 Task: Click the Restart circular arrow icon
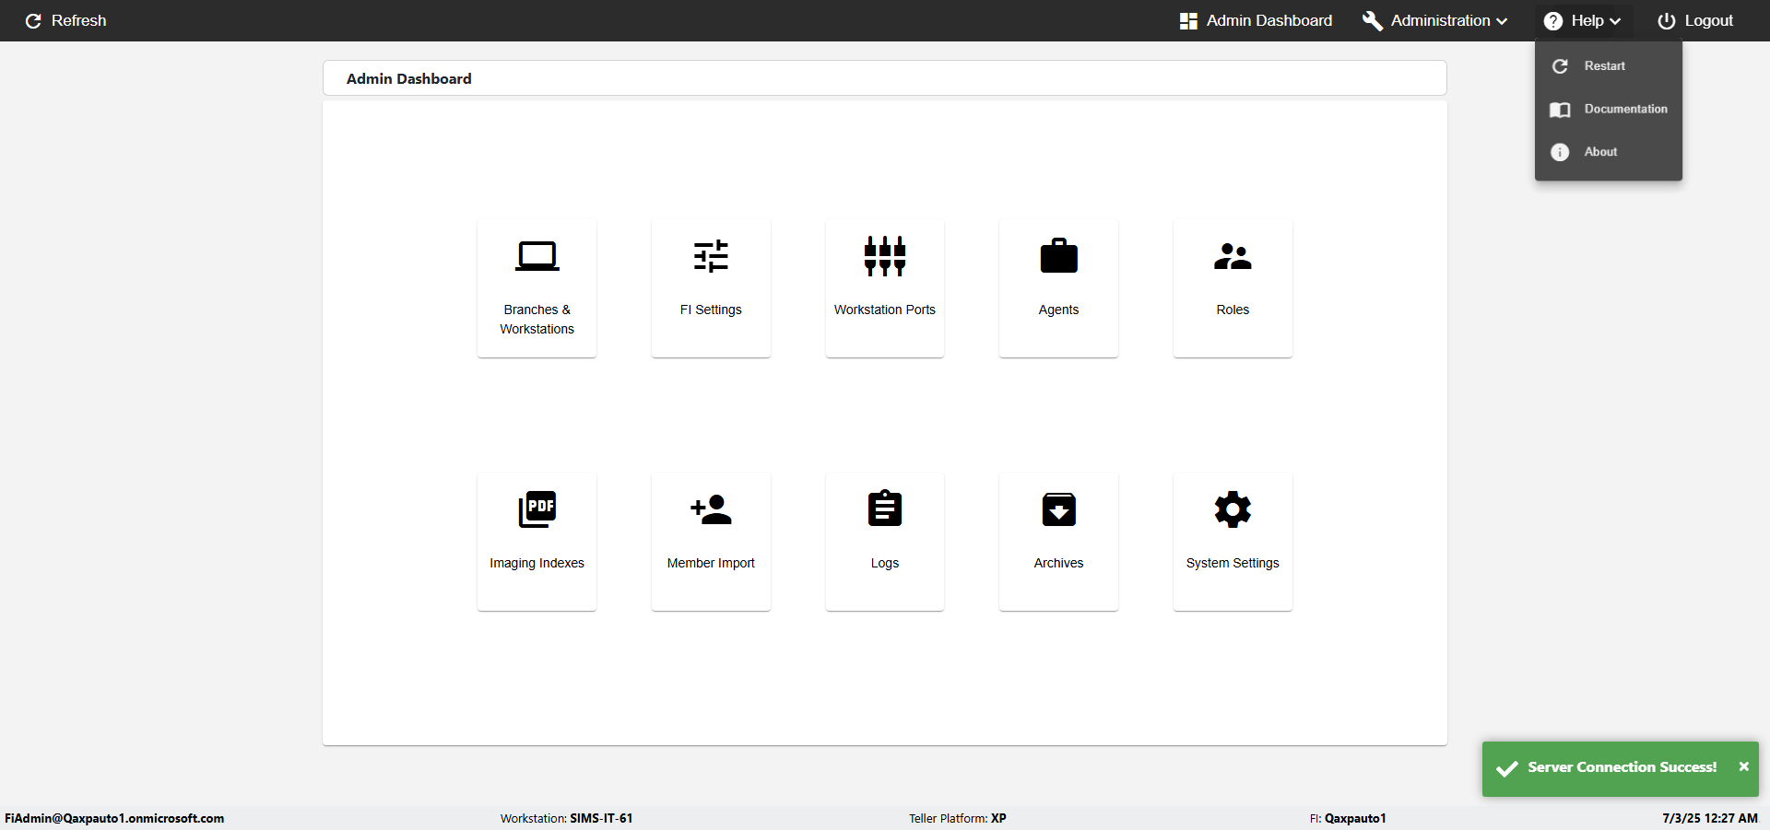click(x=1560, y=66)
